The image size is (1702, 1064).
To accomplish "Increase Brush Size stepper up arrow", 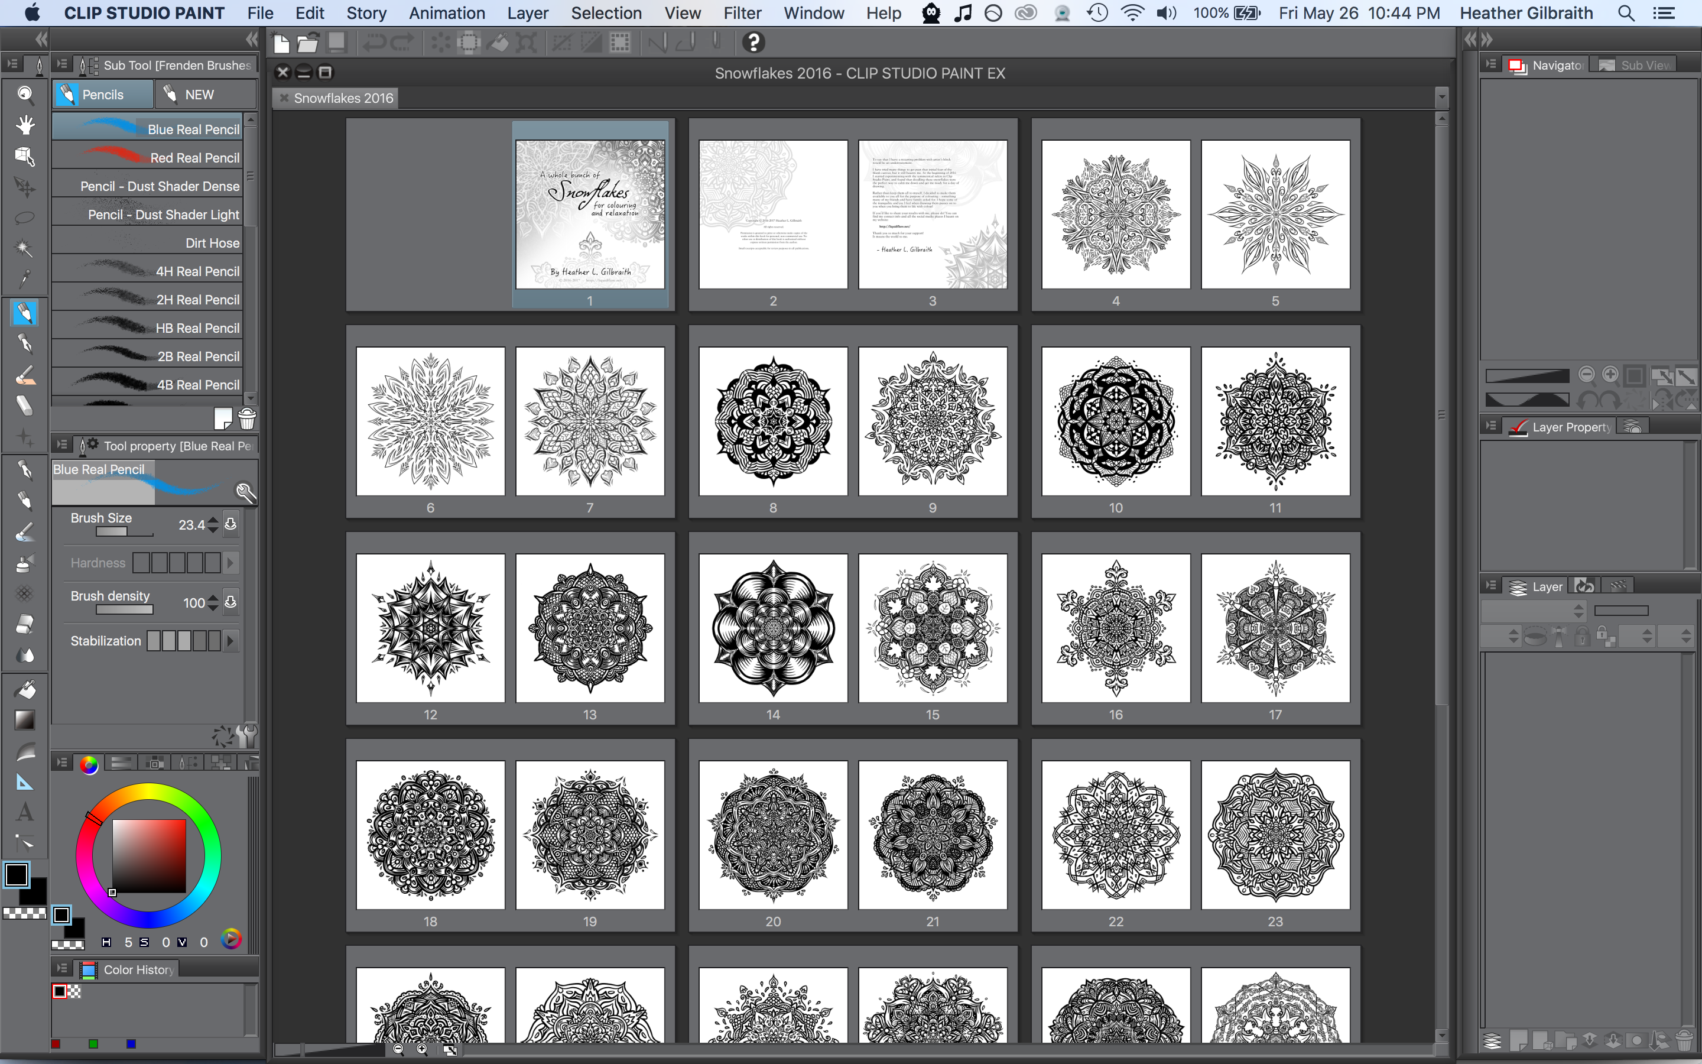I will tap(213, 520).
